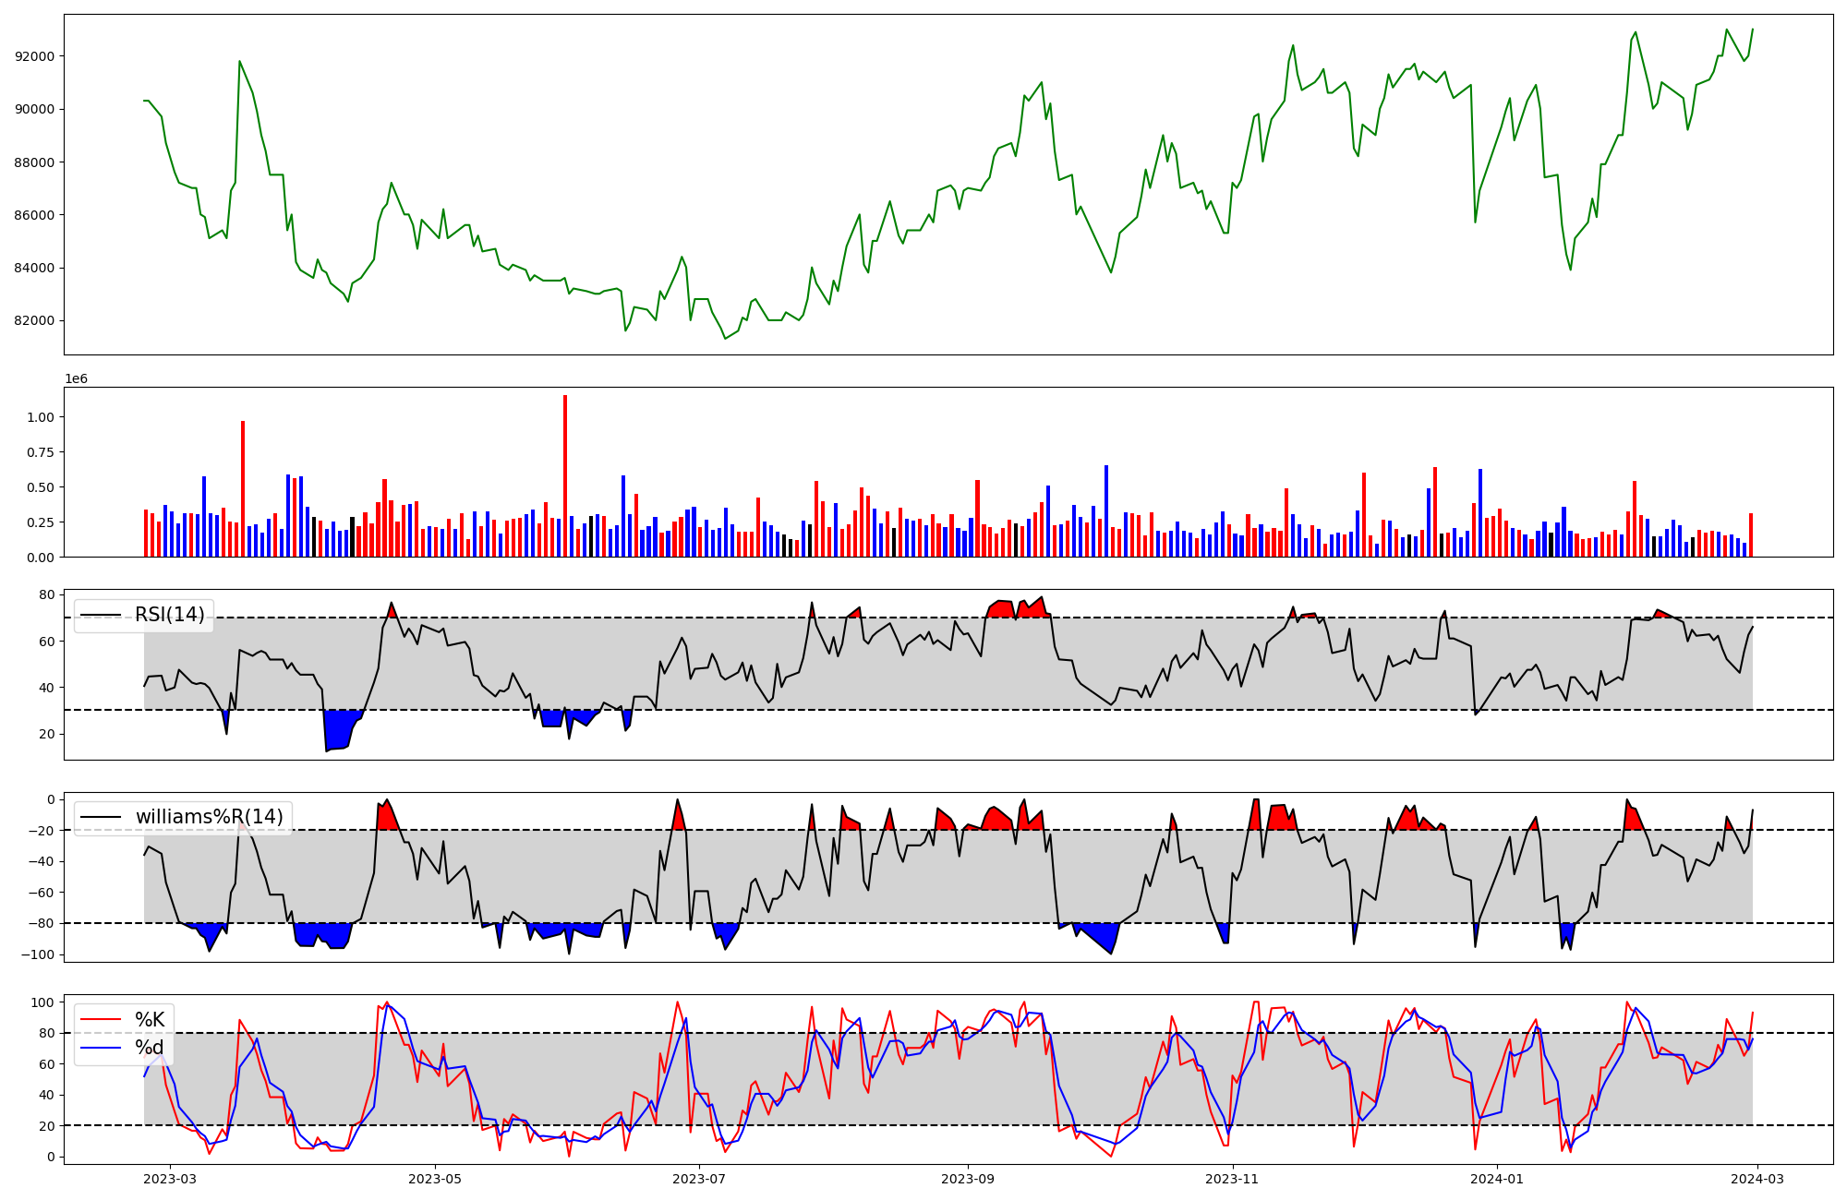The width and height of the screenshot is (1847, 1200).
Task: Click the RSI(14) legend label
Action: pos(170,615)
